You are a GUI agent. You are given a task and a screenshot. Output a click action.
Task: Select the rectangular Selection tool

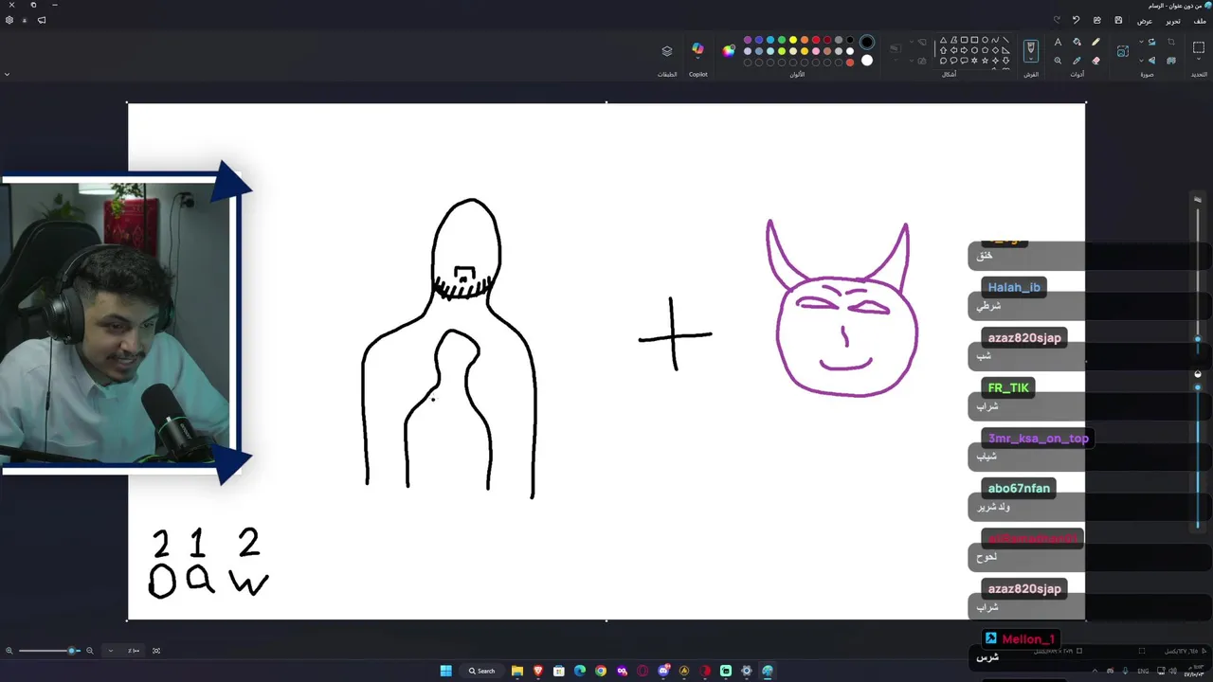click(x=1198, y=45)
